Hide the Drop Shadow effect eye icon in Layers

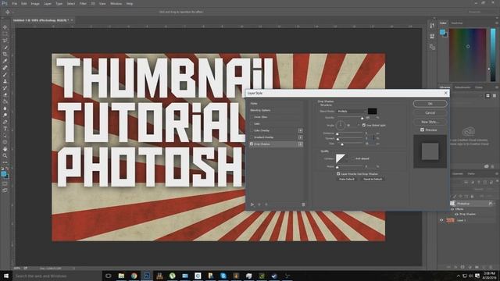click(x=456, y=214)
